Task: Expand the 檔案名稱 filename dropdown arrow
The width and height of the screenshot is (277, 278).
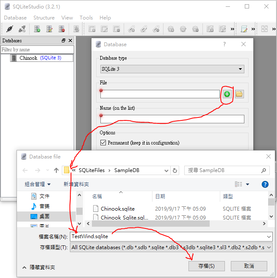Action: pos(269,237)
